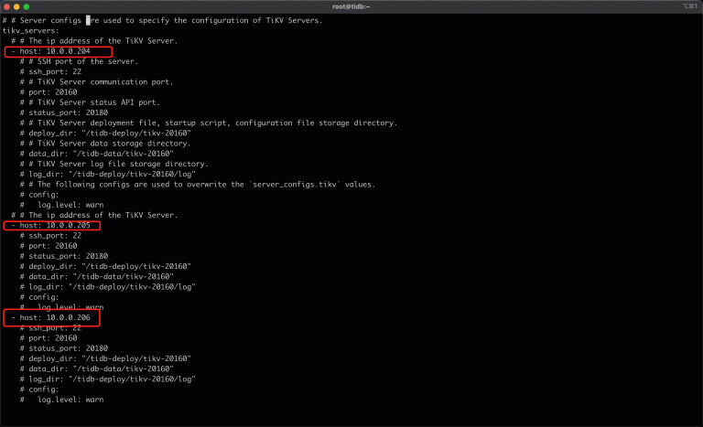Click deploy_dir line under 'deployment file' comment
703x427 pixels.
point(105,133)
